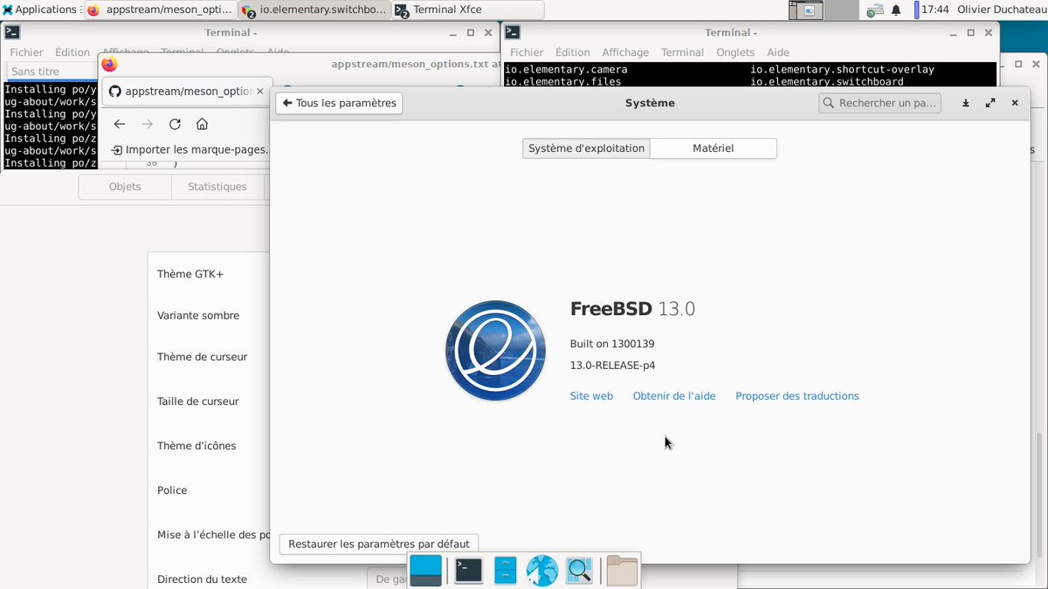Screen dimensions: 1048x589
Task: Click Firefox back arrow
Action: tap(120, 124)
